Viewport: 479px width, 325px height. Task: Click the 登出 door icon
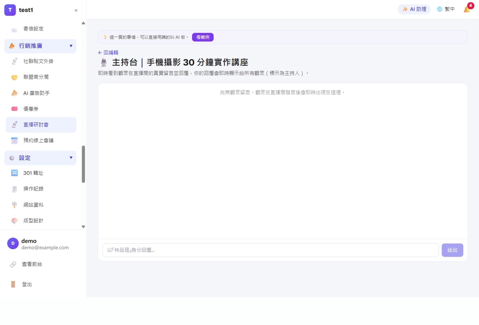pyautogui.click(x=13, y=284)
